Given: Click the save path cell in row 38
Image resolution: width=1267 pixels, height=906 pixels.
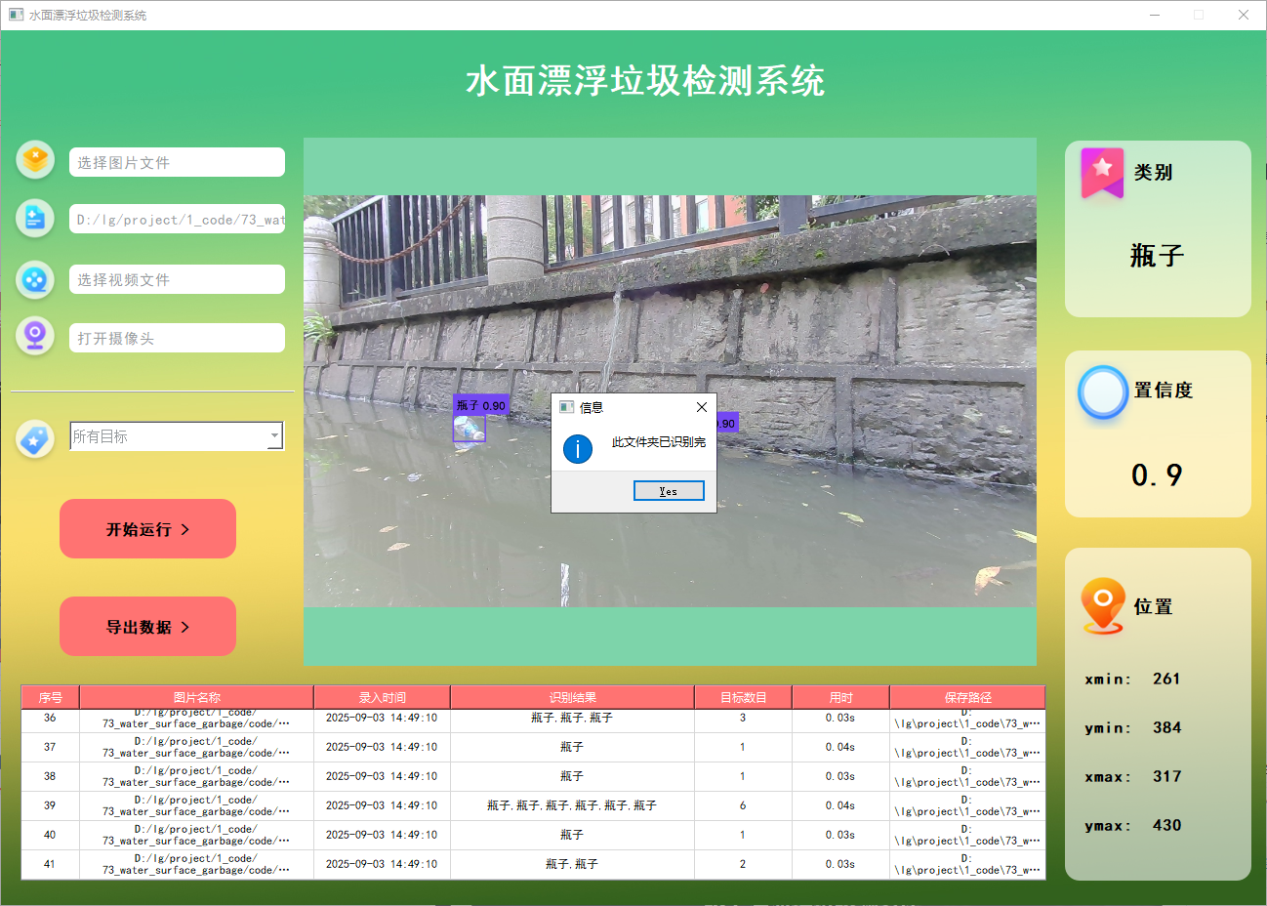Looking at the screenshot, I should click(967, 776).
